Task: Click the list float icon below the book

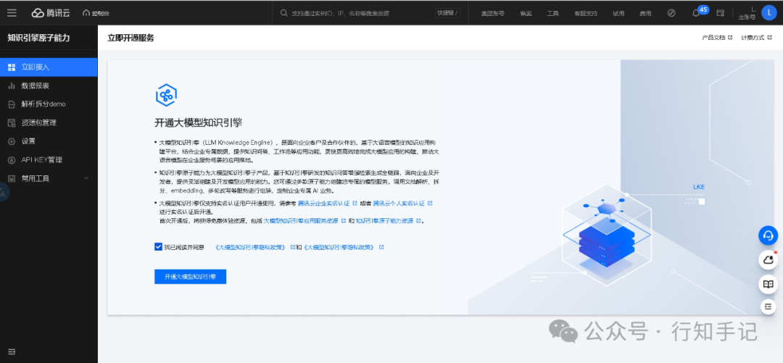Action: click(768, 306)
